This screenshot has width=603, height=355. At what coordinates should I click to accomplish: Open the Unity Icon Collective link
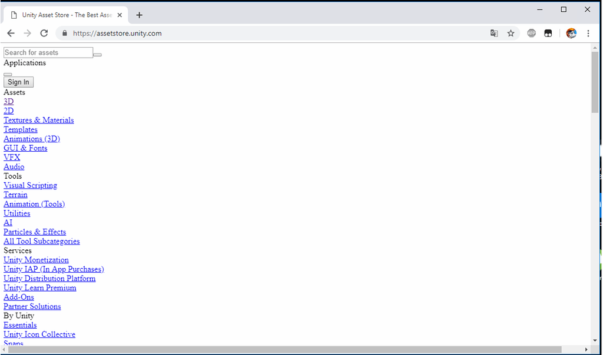click(39, 334)
